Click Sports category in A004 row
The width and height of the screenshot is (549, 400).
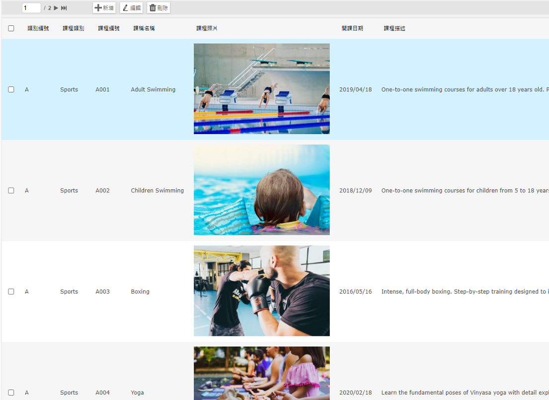[69, 392]
